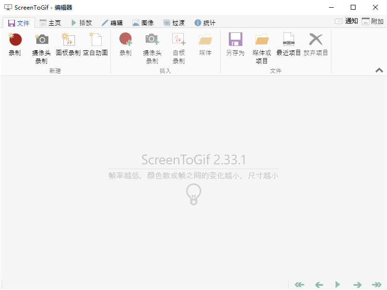Image resolution: width=387 pixels, height=290 pixels.
Task: Jump to the first frame
Action: click(299, 285)
